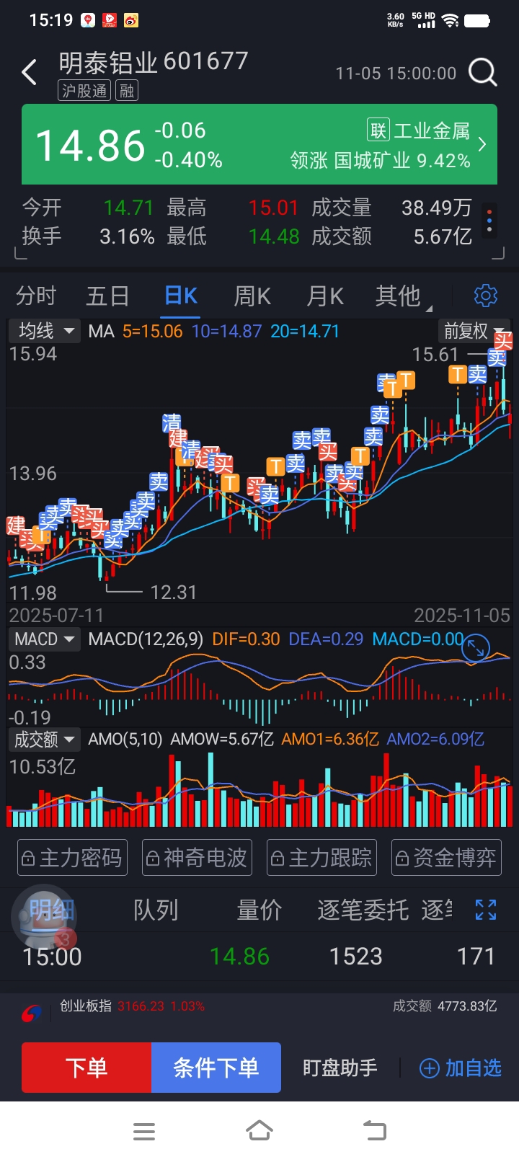This screenshot has height=1162, width=519.
Task: Tap the 融 margin tag
Action: pos(127,91)
